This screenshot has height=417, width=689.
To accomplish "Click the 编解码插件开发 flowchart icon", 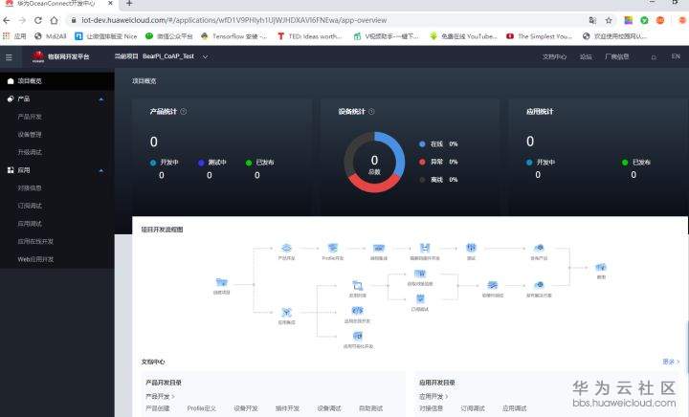I will pos(425,248).
